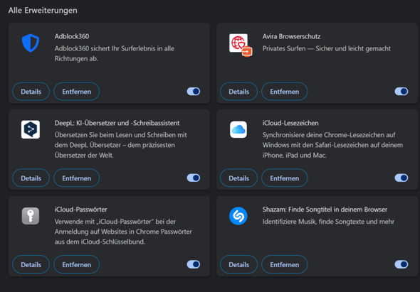Click the 'Alle Erweiterungen' heading
This screenshot has height=292, width=420.
tap(43, 11)
